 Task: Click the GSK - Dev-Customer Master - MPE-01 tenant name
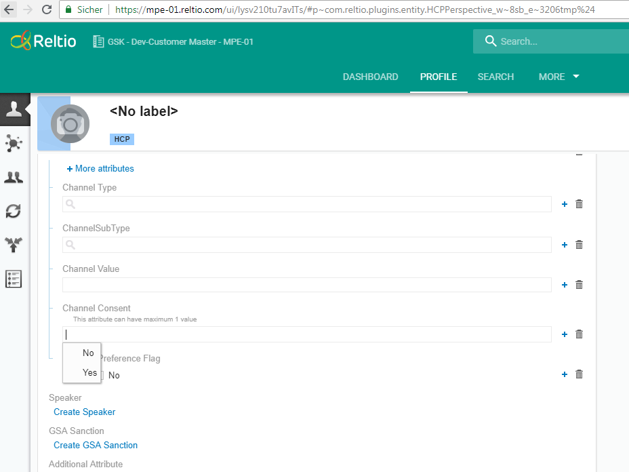pyautogui.click(x=180, y=42)
